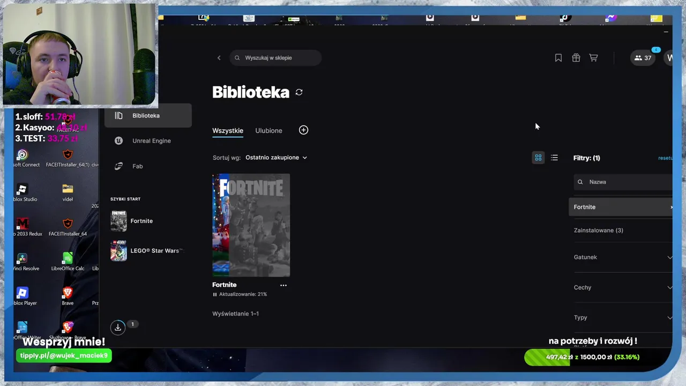Open Roblox Player desktop shortcut
This screenshot has width=686, height=386.
23,296
